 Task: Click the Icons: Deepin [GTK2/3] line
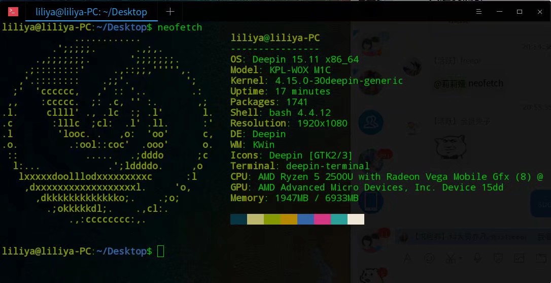[291, 155]
